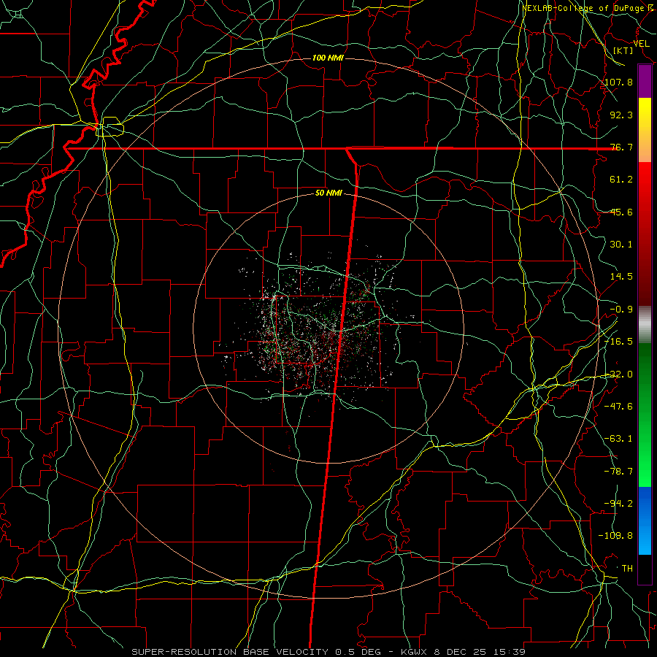657x657 pixels.
Task: Select the 92.3 velocity scale value
Action: (621, 115)
